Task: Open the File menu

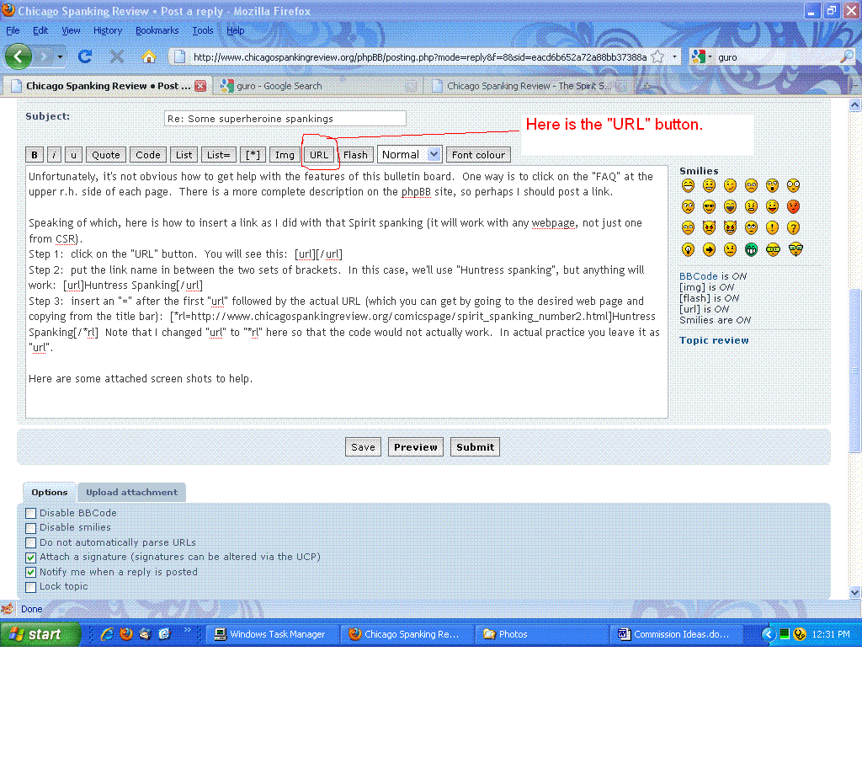Action: pos(13,31)
